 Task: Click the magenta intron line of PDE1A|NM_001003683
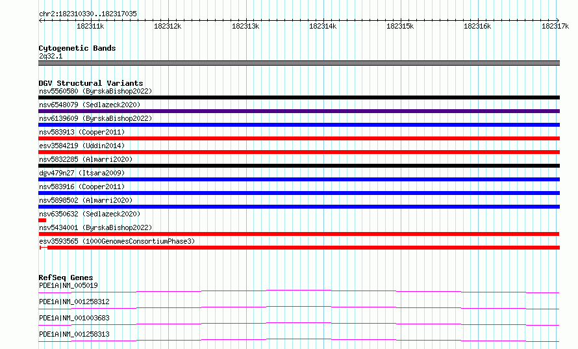click(x=299, y=323)
